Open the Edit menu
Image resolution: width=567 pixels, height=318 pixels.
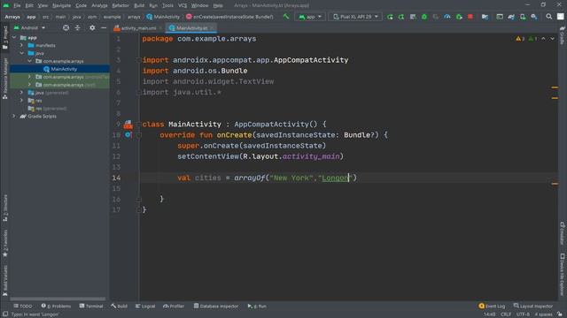29,5
